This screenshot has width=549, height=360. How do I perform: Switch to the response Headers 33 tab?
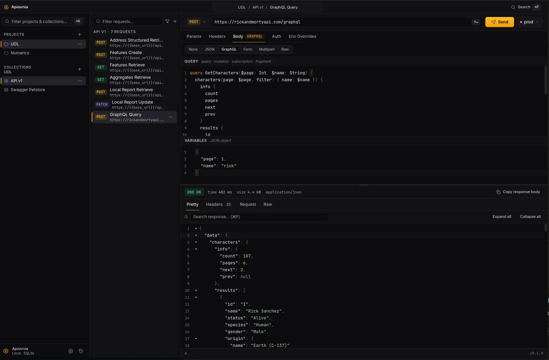point(218,204)
